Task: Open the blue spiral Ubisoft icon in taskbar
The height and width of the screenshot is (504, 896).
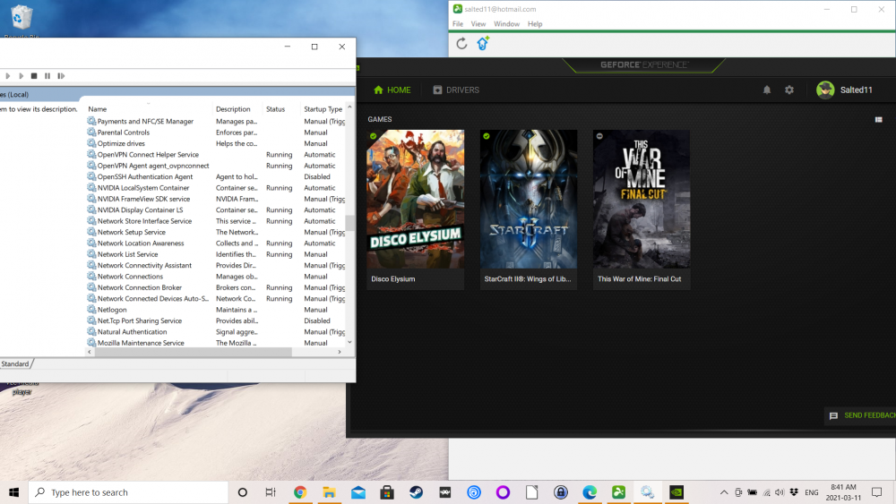Action: coord(474,492)
